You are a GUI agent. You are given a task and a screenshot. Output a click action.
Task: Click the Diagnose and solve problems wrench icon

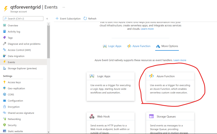click(5, 44)
